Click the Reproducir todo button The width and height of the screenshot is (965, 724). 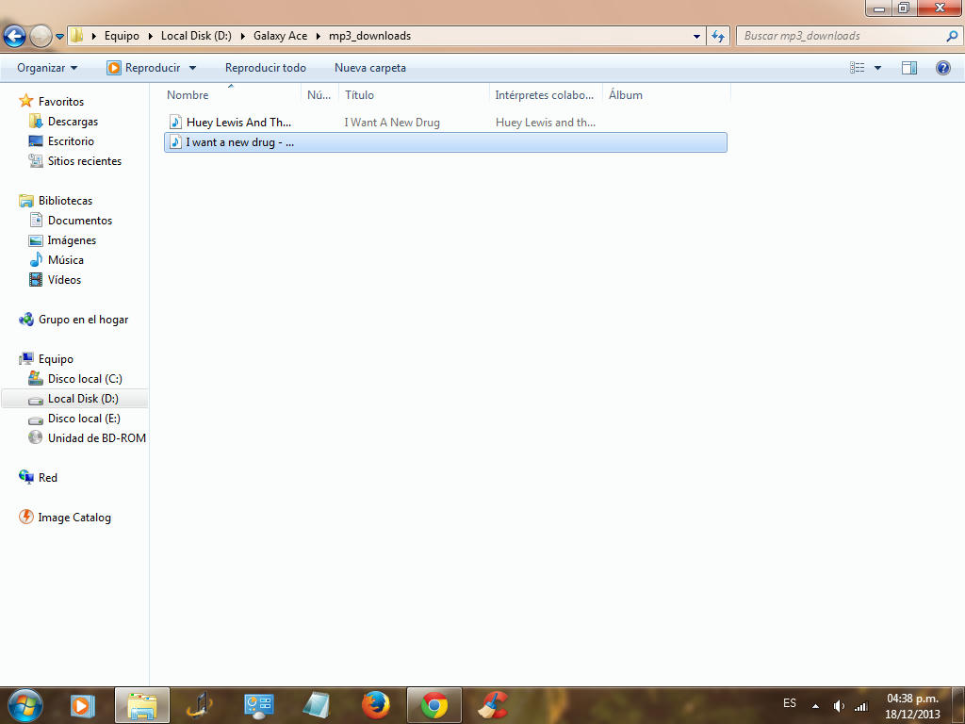pos(265,68)
